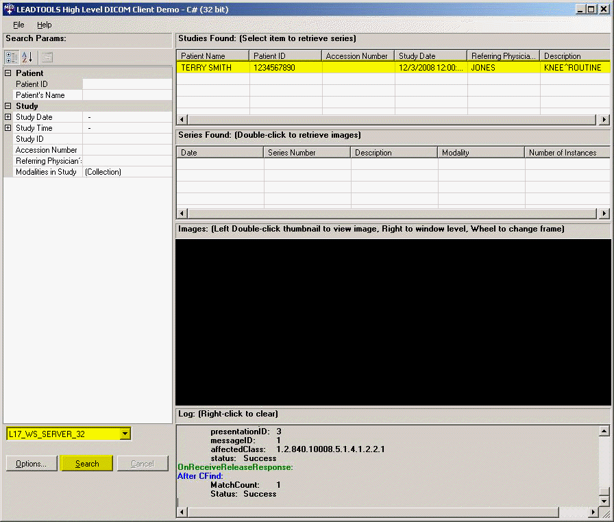
Task: Open the Help menu
Action: (44, 25)
